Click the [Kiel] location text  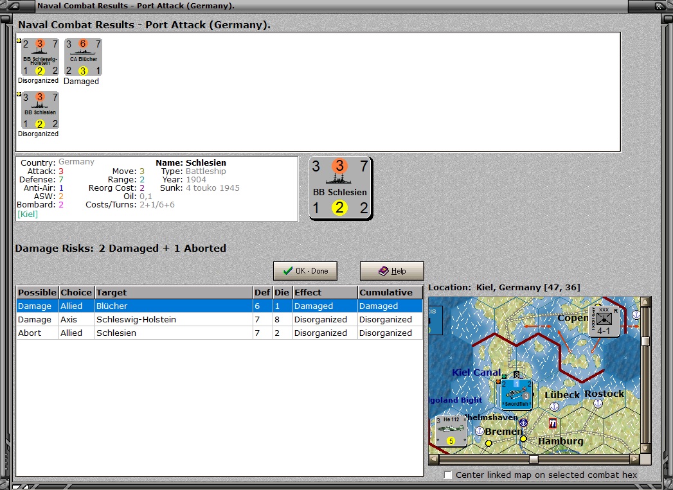[28, 214]
